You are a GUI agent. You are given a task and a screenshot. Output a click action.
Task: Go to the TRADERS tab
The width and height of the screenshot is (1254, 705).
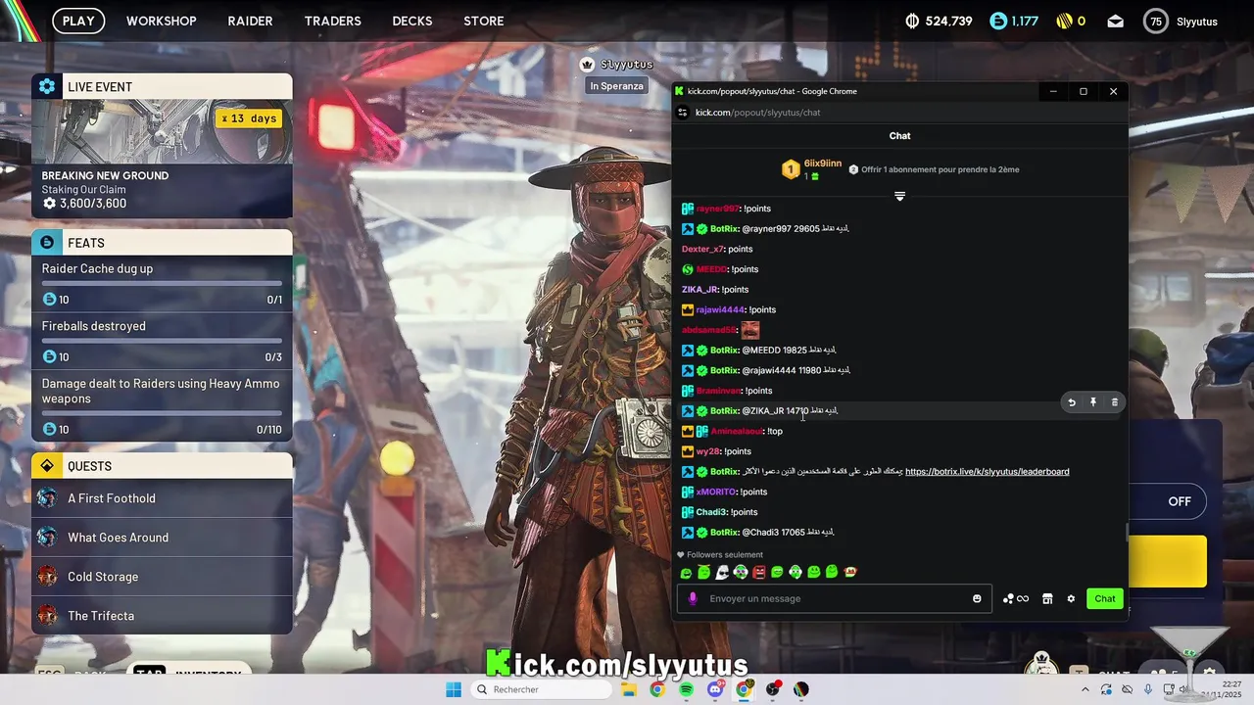coord(332,21)
